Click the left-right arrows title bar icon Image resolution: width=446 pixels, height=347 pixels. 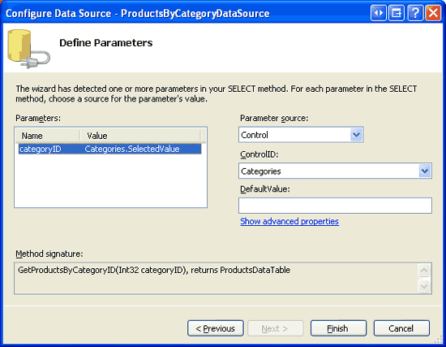[379, 13]
